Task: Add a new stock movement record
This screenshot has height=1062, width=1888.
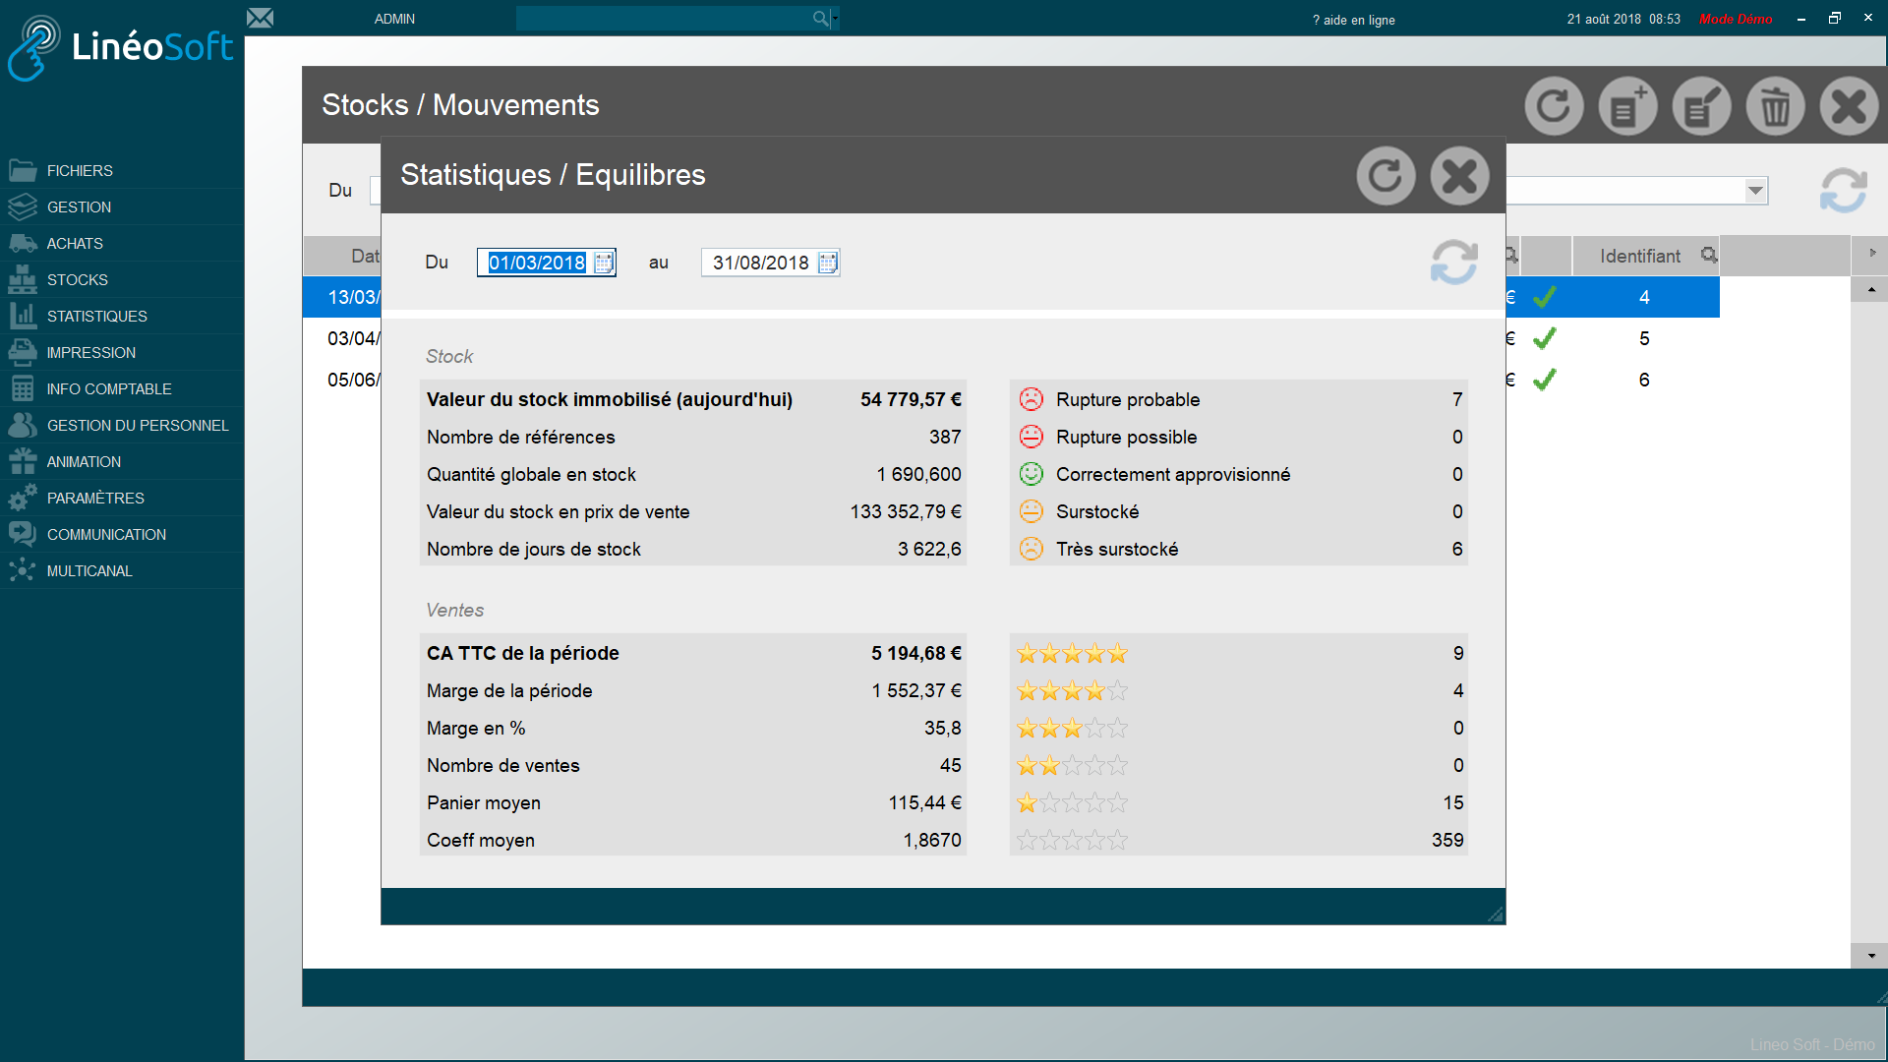Action: [1627, 106]
